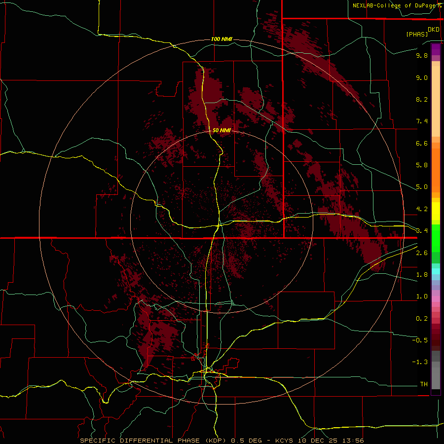Click the yellow segment of the color bar
444x444 pixels.
tap(436, 211)
